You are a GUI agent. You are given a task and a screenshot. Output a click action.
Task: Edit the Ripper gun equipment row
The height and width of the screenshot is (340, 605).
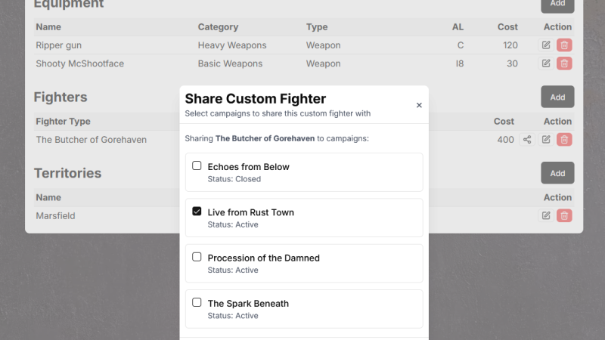click(x=546, y=45)
